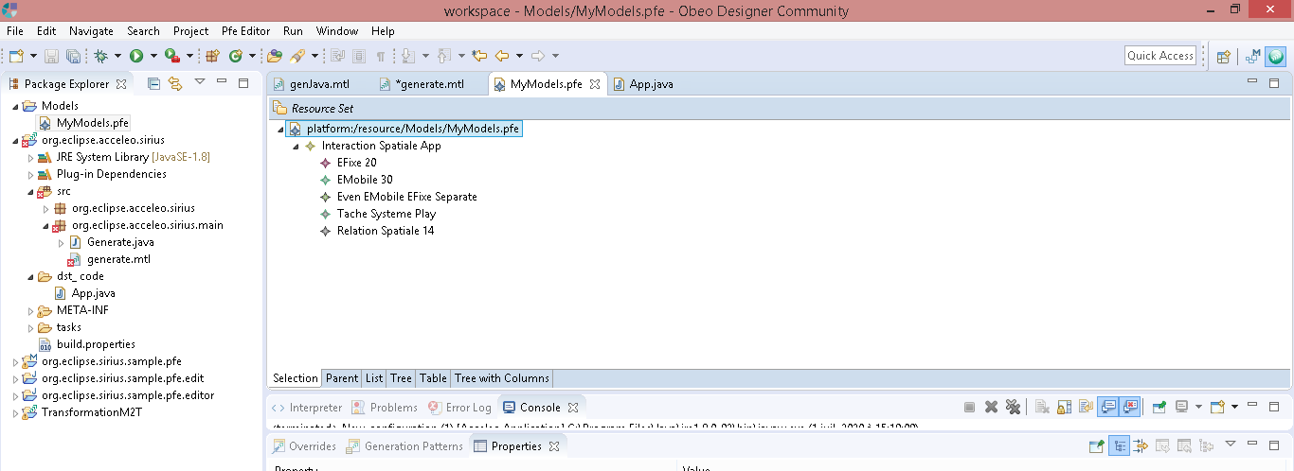Open the Error Log tab
Viewport: 1294px width, 471px height.
[x=459, y=408]
